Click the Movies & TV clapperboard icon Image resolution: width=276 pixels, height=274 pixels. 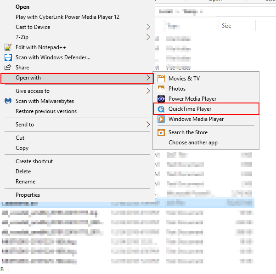pyautogui.click(x=161, y=79)
